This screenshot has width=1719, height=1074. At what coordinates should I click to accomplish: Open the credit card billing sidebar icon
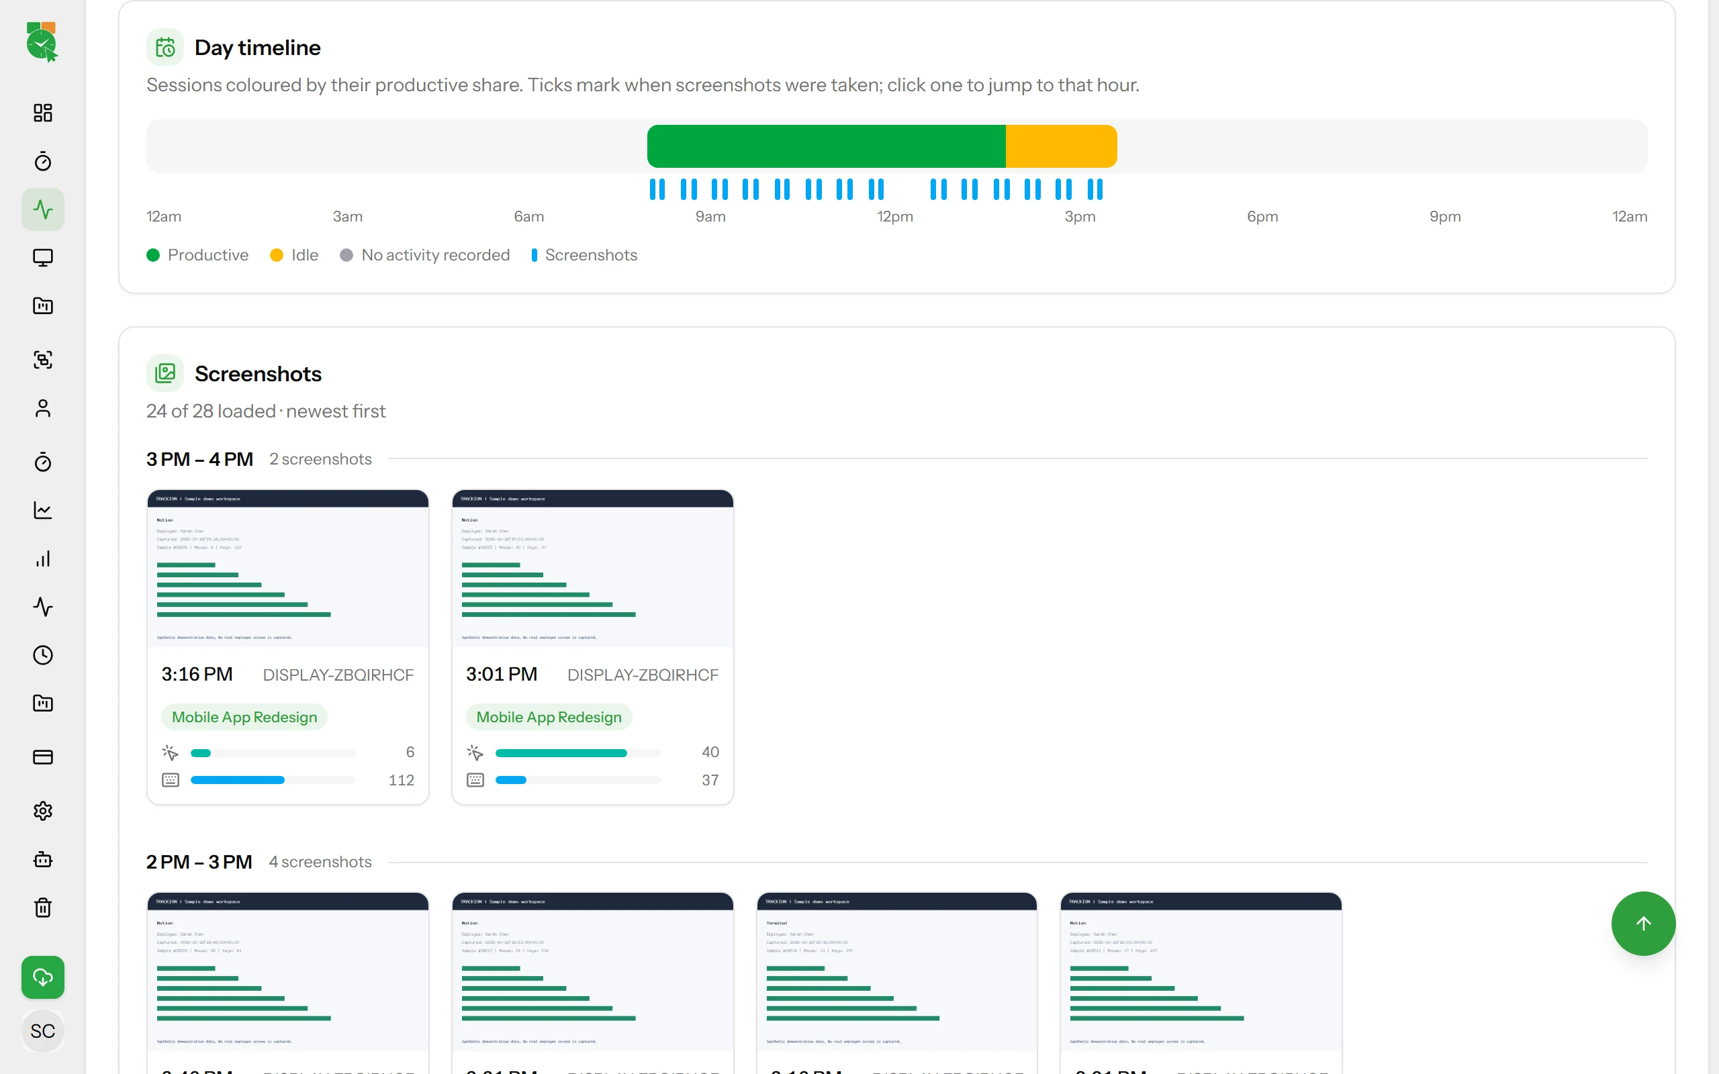[x=42, y=757]
